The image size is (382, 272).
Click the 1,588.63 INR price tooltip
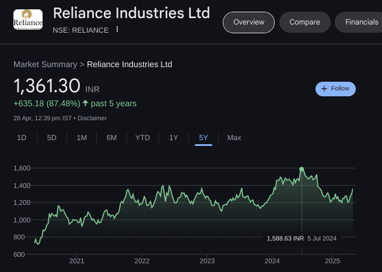point(285,238)
